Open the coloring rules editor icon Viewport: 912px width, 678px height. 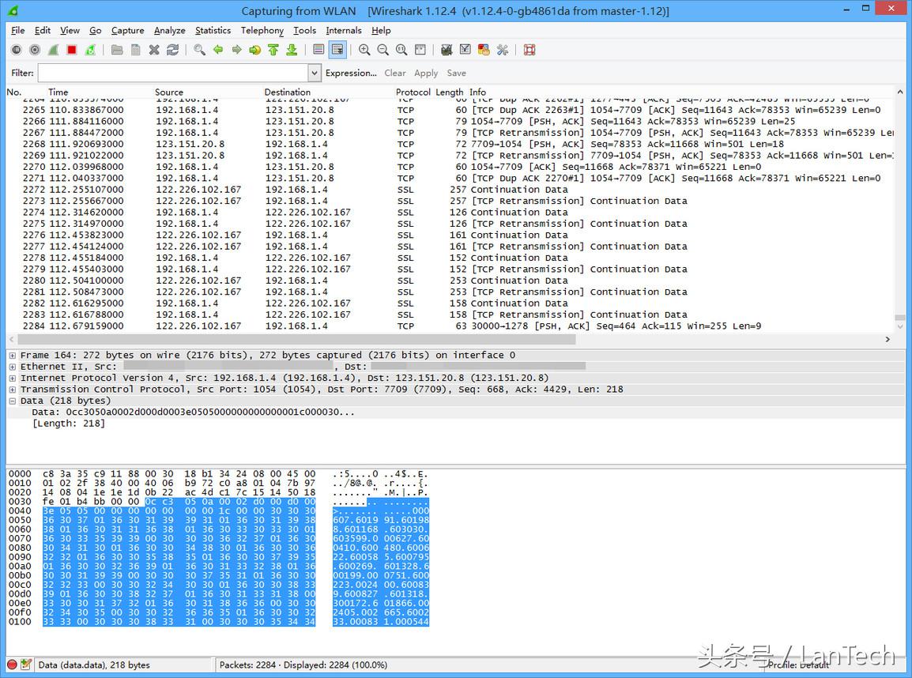click(484, 50)
